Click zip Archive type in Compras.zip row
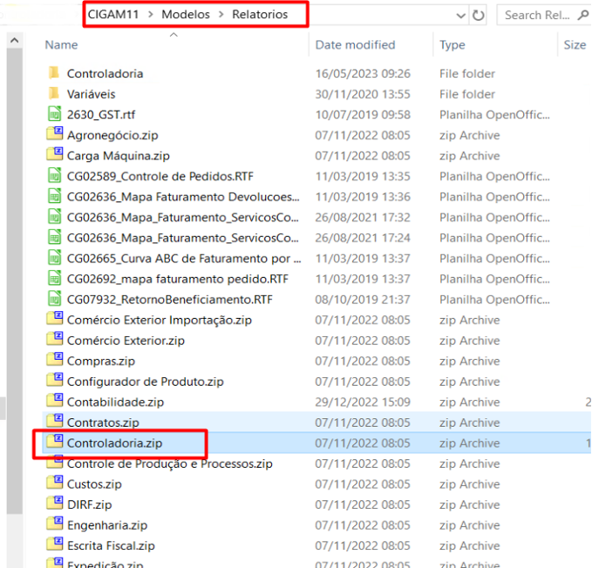 point(469,361)
